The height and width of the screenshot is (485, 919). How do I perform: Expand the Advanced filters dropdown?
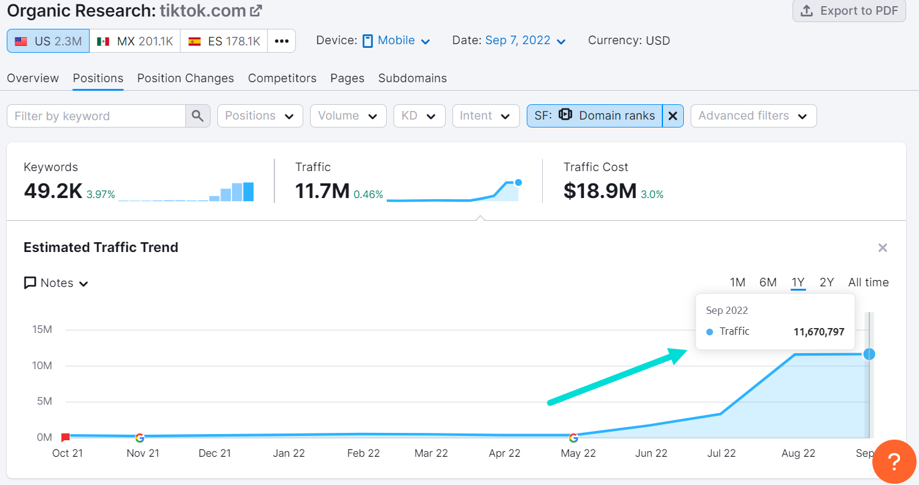coord(754,116)
